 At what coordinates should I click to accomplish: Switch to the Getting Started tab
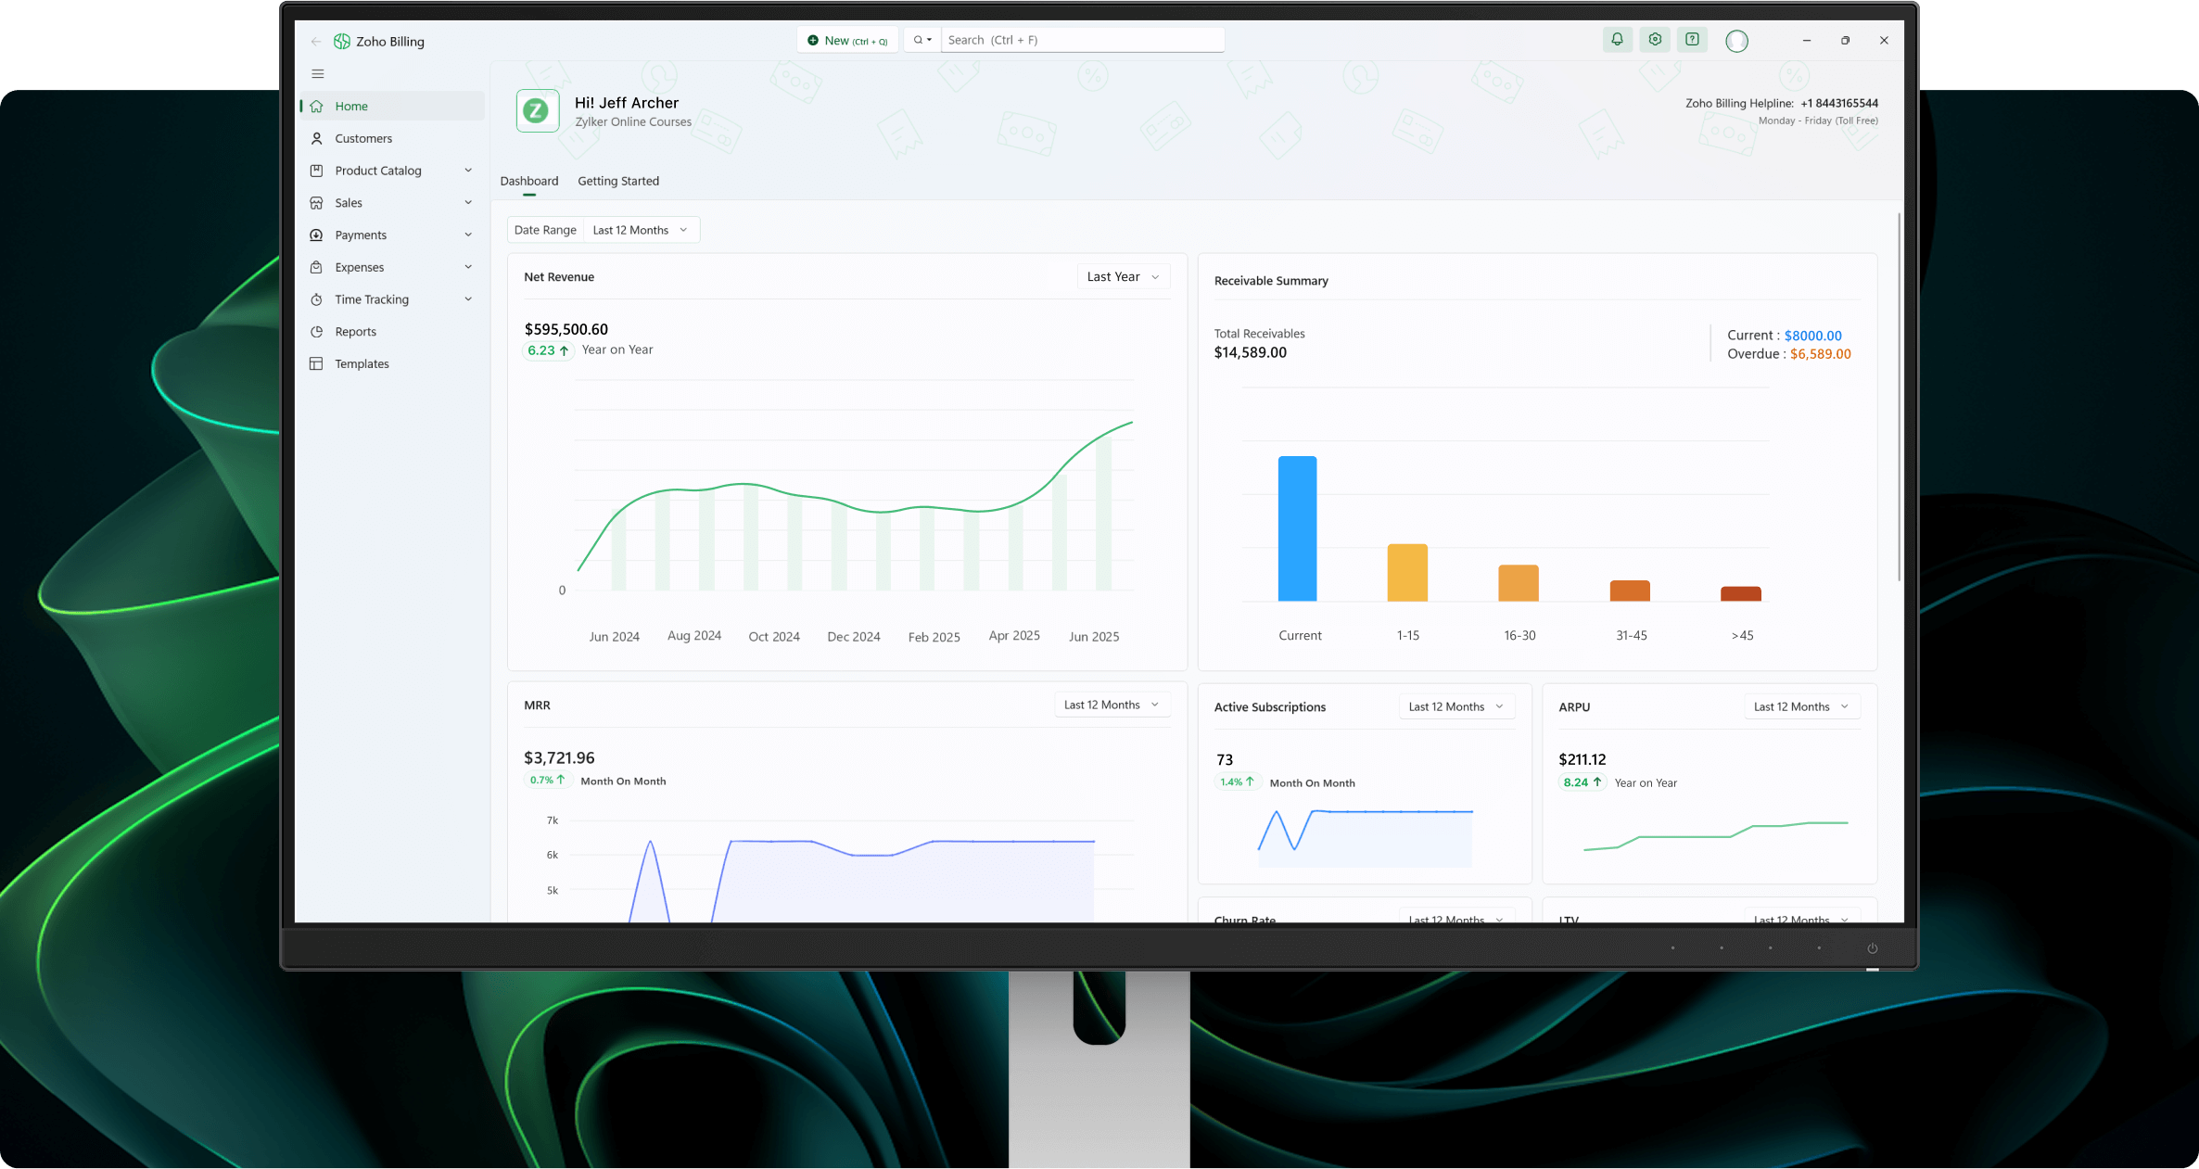[618, 181]
